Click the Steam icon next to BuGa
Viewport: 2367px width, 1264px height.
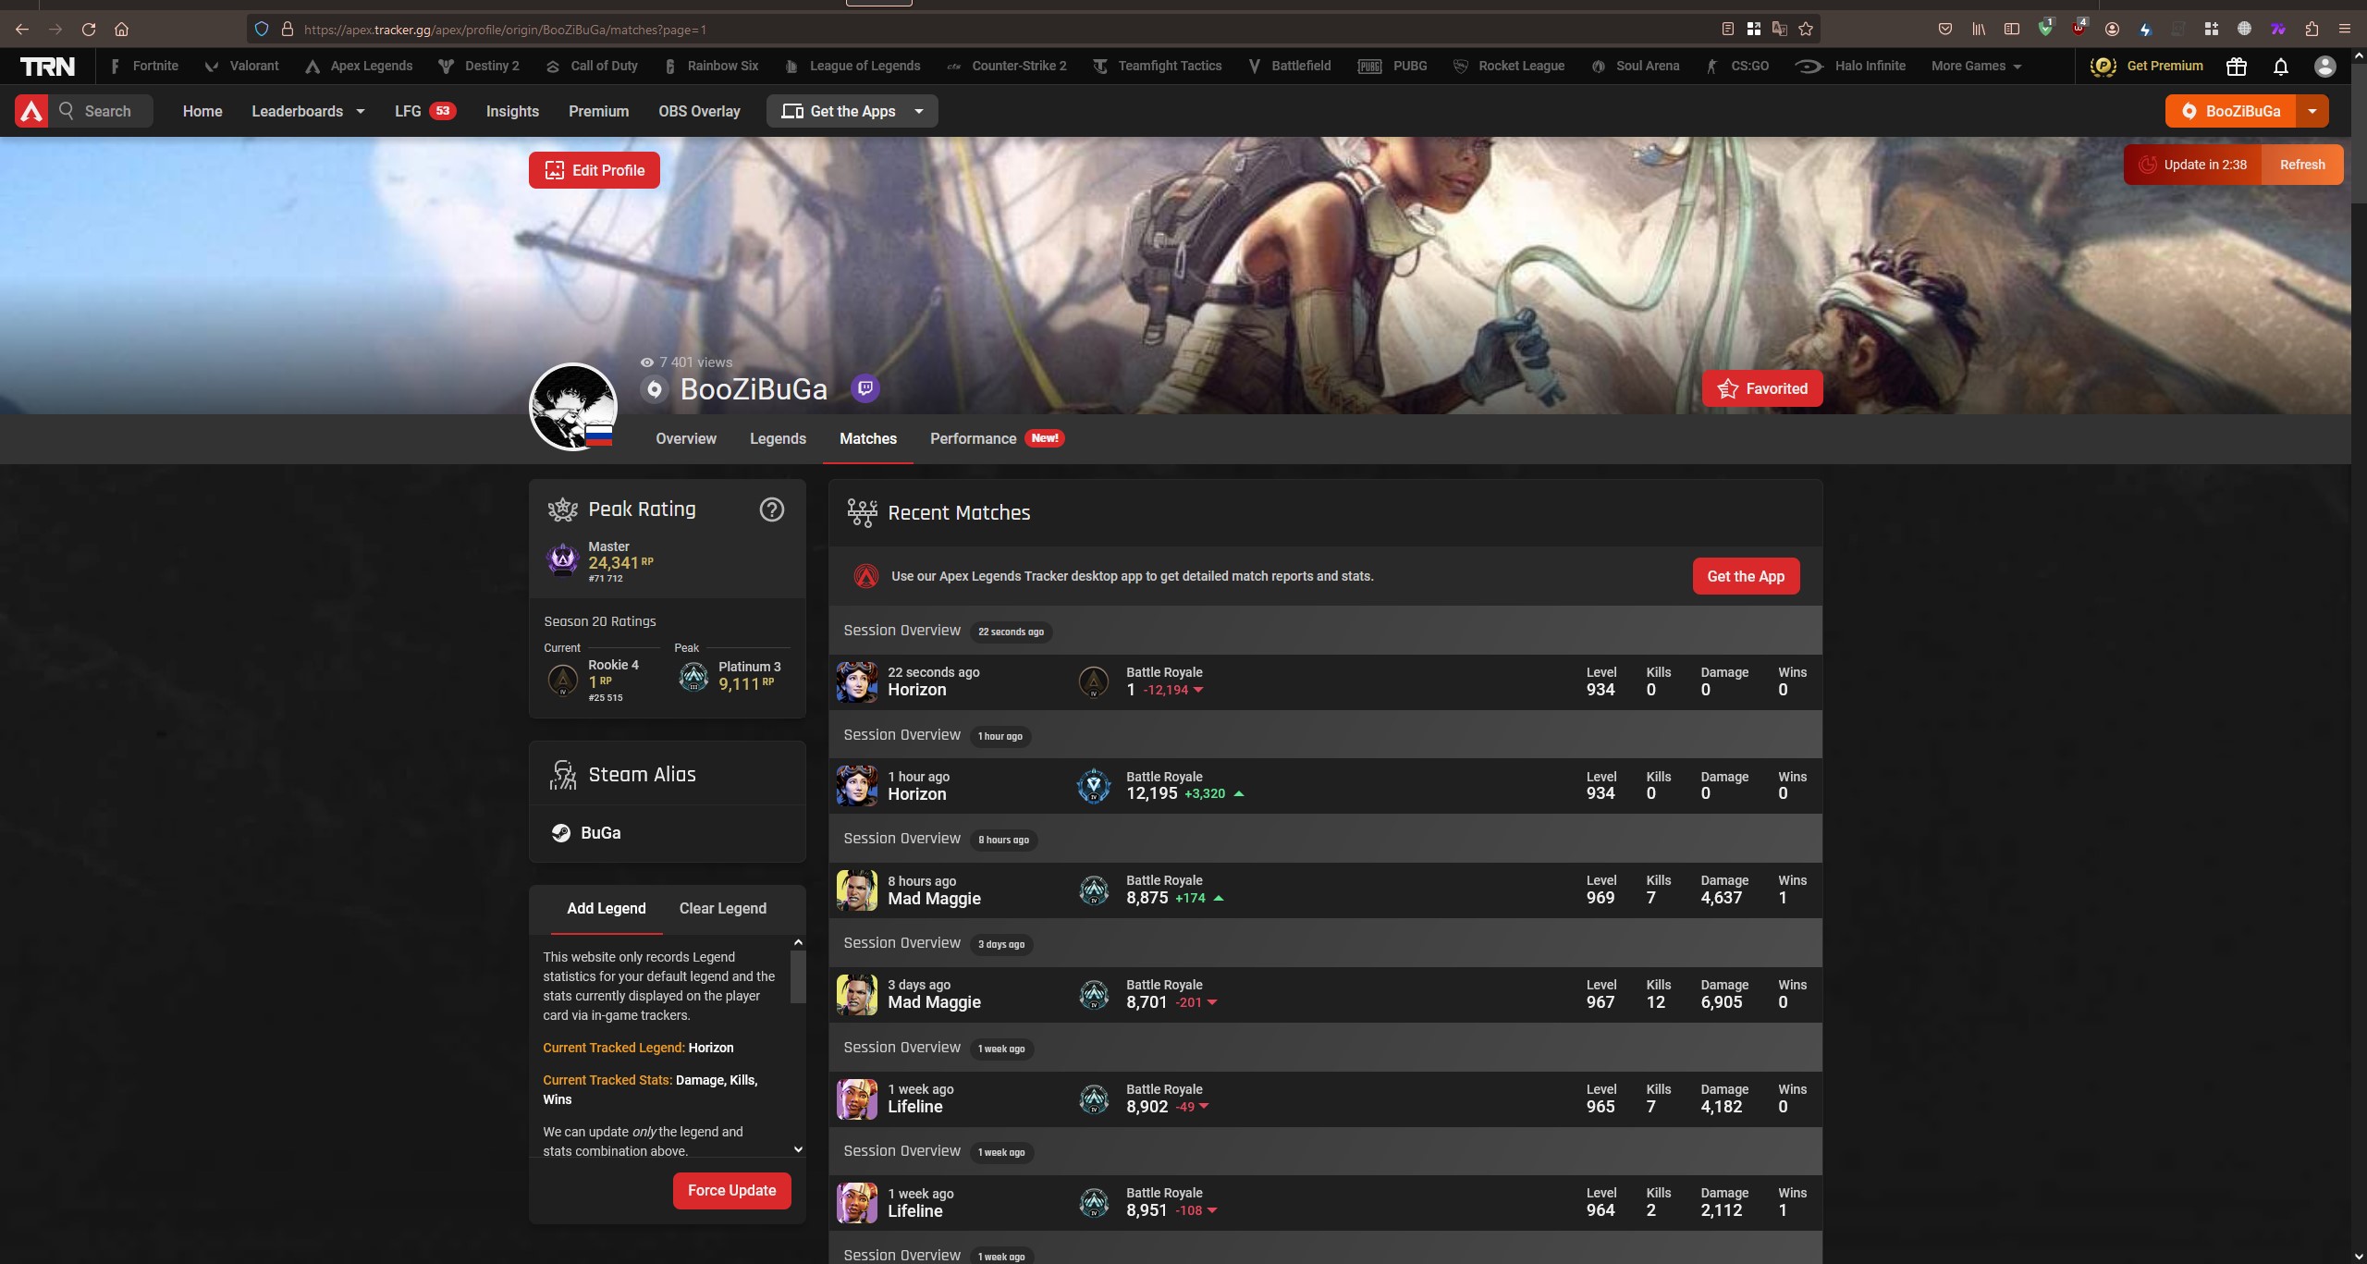point(560,833)
